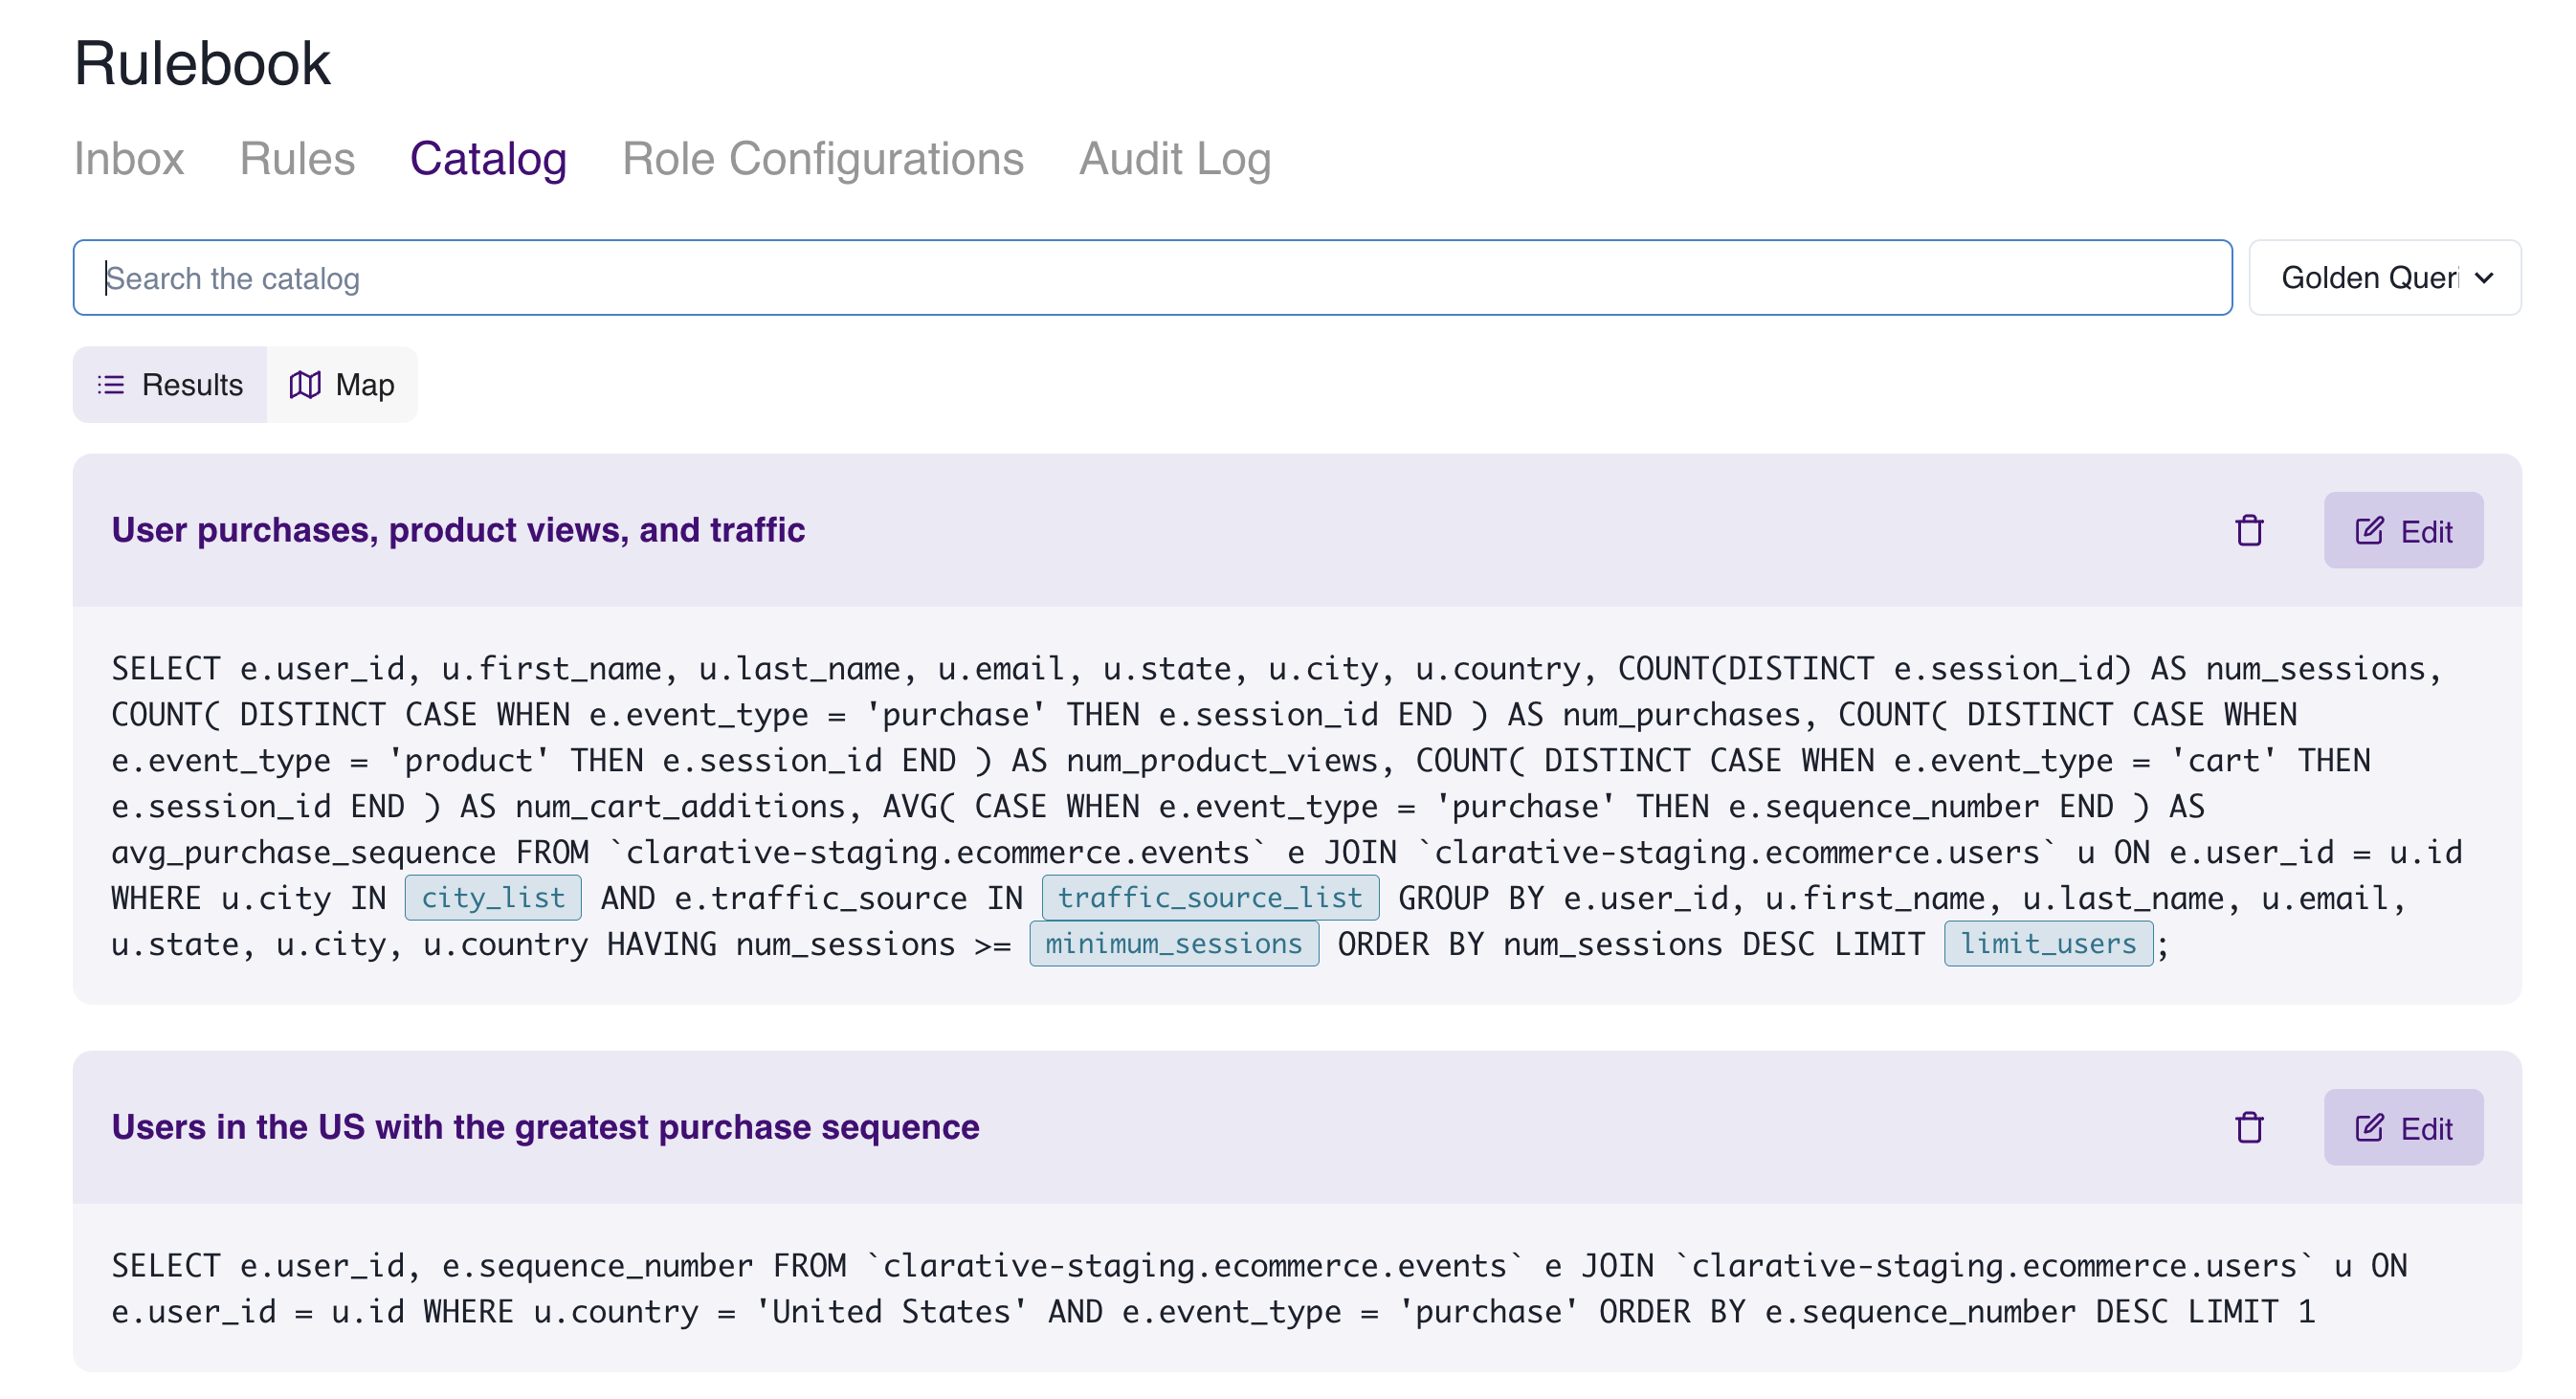
Task: Edit 'Users in the US with the greatest purchase sequence'
Action: click(2403, 1127)
